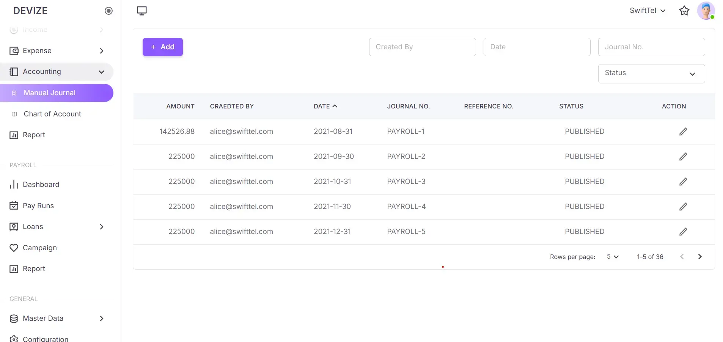Click the star favorites icon
Viewport: 723px width, 342px height.
click(684, 11)
